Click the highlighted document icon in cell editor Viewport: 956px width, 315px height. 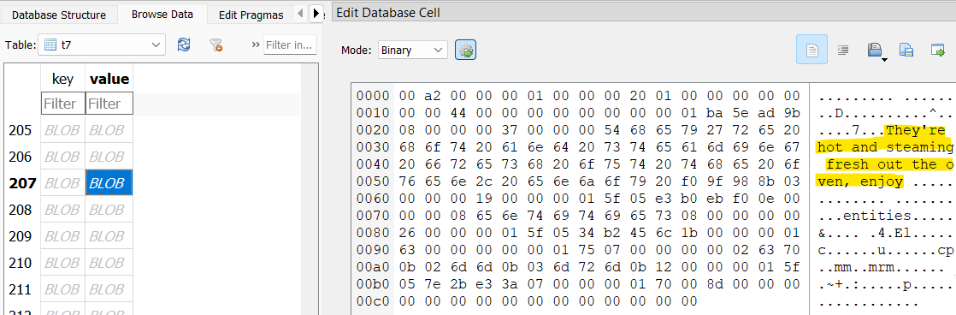coord(811,50)
